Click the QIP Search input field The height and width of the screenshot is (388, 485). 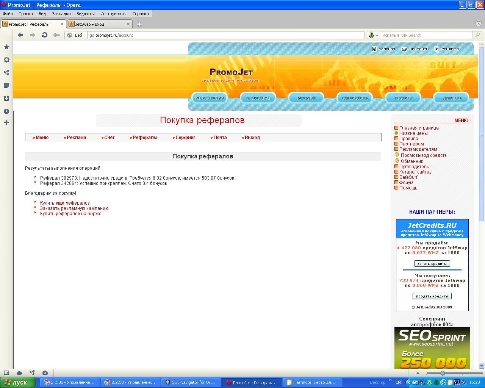(x=426, y=35)
